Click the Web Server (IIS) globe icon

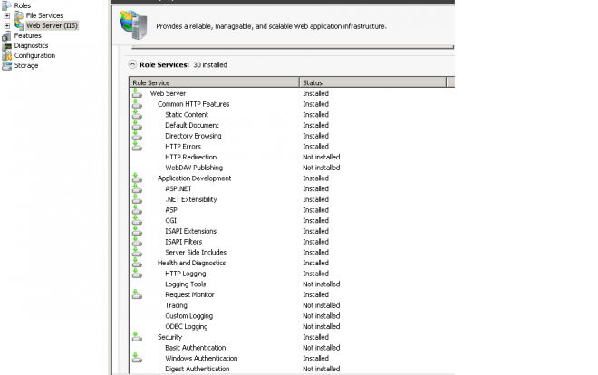pos(19,25)
